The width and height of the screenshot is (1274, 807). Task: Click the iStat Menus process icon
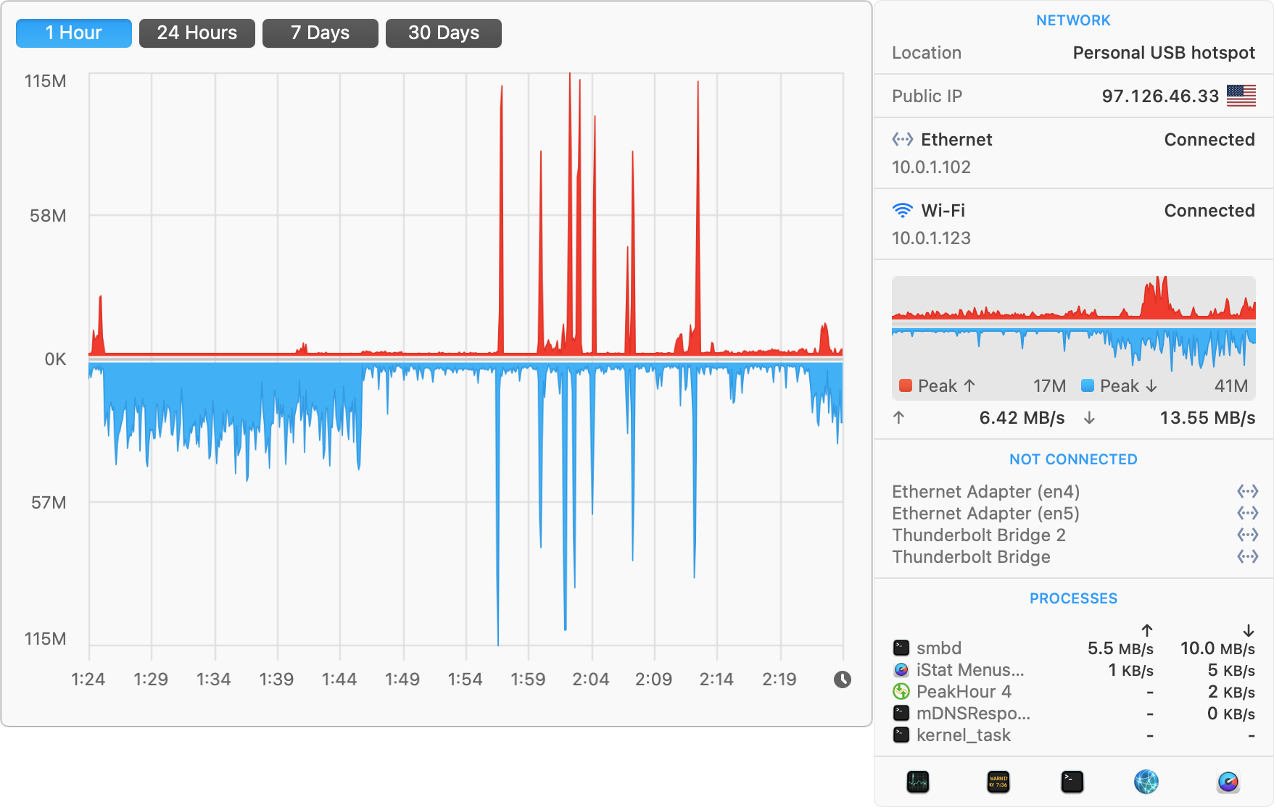pos(901,669)
